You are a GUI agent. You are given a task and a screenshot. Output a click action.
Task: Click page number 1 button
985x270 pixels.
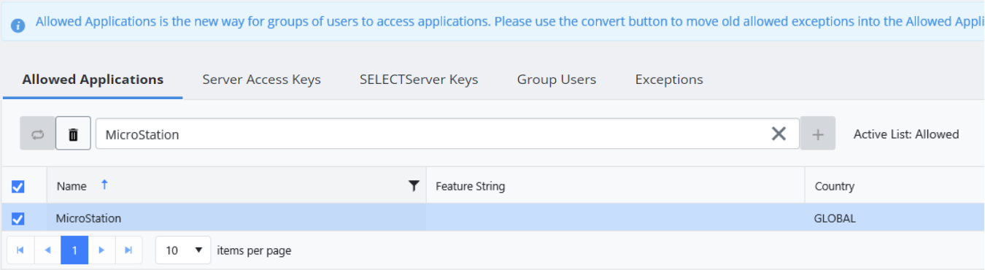pyautogui.click(x=74, y=250)
